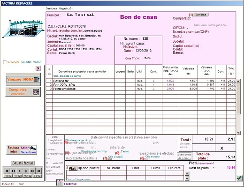
Task: Click the payments list down stepper arrow
Action: 187,179
